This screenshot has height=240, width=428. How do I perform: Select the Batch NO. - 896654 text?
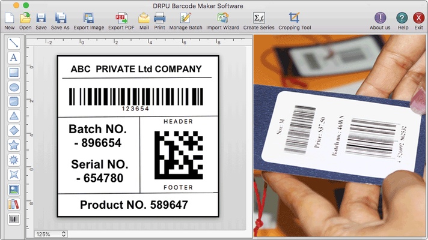click(x=98, y=136)
